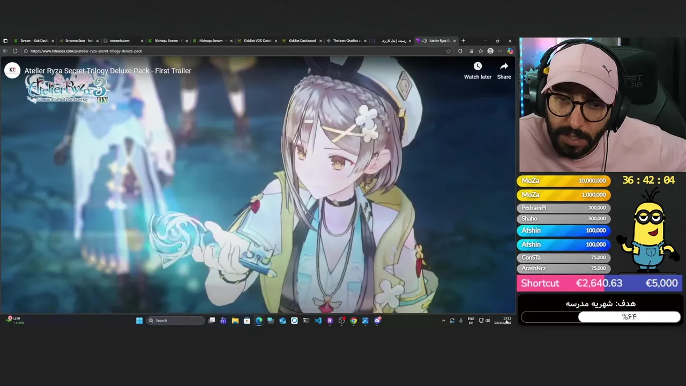The image size is (686, 386).
Task: Open the purple R app on taskbar
Action: click(x=330, y=321)
